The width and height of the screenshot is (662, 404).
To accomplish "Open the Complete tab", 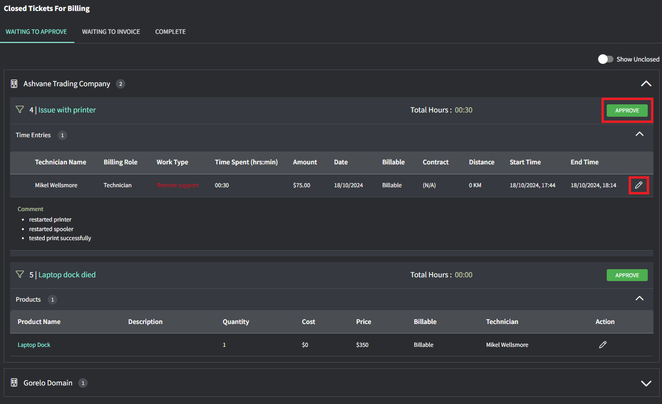I will point(171,32).
